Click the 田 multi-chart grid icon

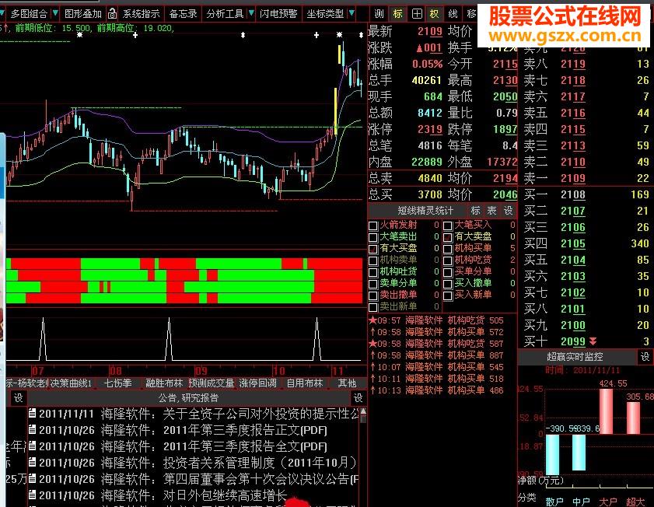tap(414, 13)
